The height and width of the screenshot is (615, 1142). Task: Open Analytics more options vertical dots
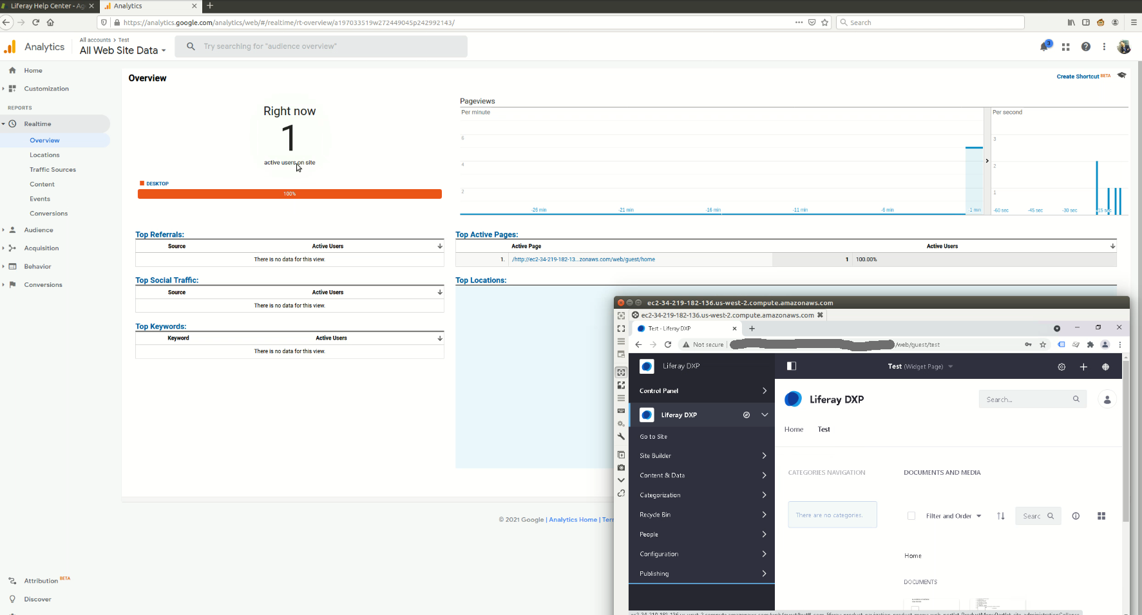point(1104,47)
